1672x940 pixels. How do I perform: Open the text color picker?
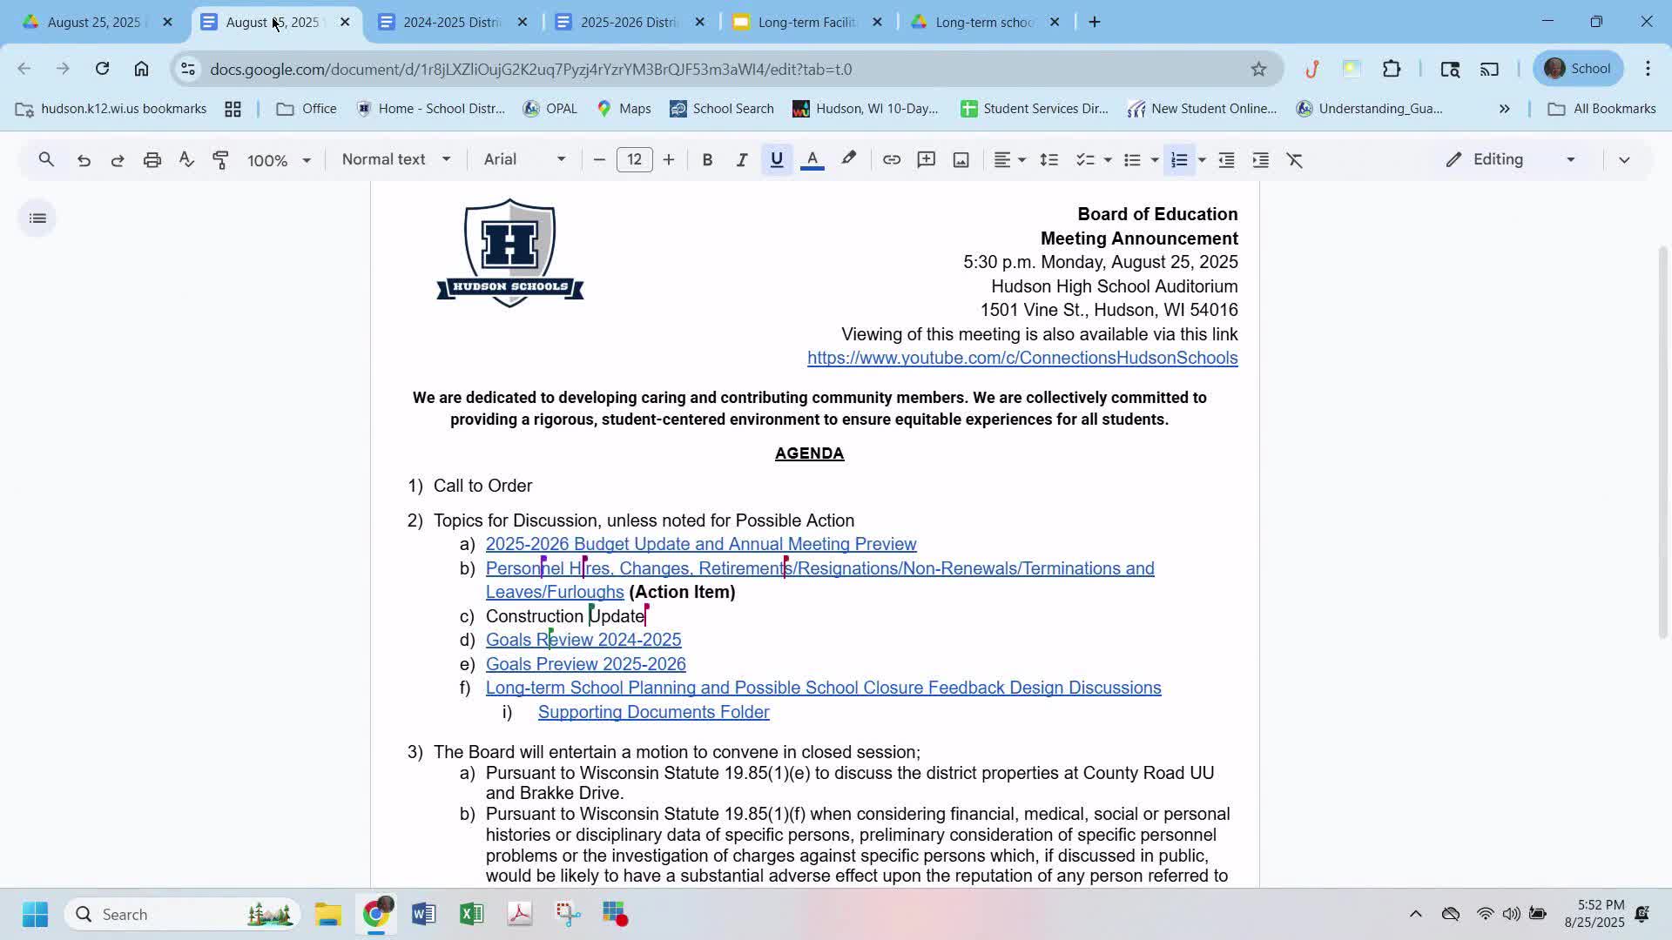812,160
